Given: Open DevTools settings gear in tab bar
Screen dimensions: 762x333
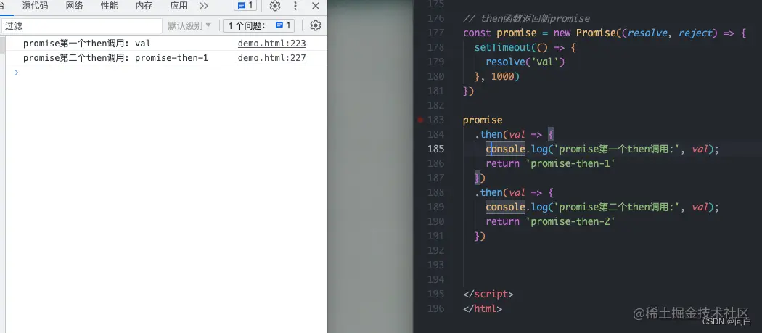Looking at the screenshot, I should pos(275,6).
